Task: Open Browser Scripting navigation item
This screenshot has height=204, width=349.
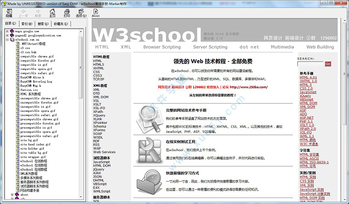Action: tap(162, 47)
